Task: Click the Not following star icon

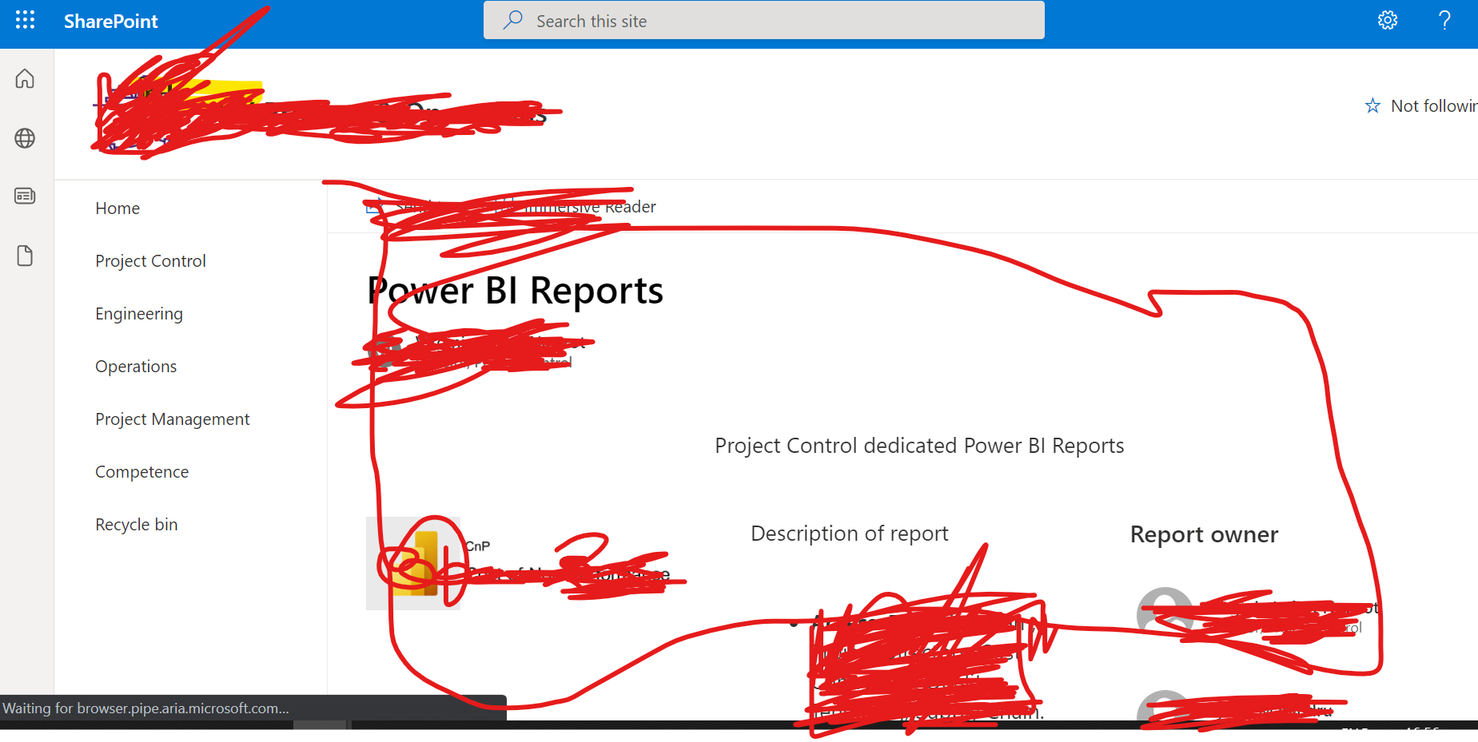Action: point(1372,105)
